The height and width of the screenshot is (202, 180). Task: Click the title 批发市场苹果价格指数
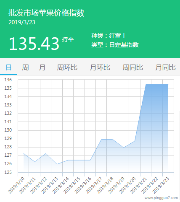pos(46,13)
